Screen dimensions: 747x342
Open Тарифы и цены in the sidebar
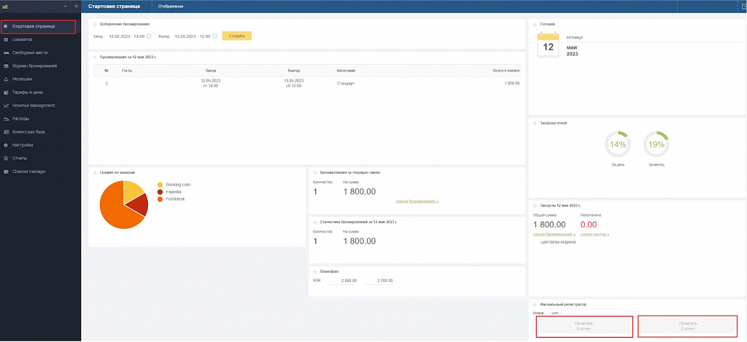tap(28, 93)
